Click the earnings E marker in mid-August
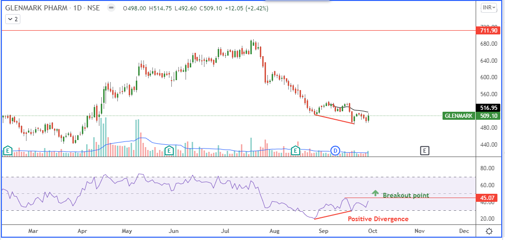The width and height of the screenshot is (505, 240). (x=295, y=150)
